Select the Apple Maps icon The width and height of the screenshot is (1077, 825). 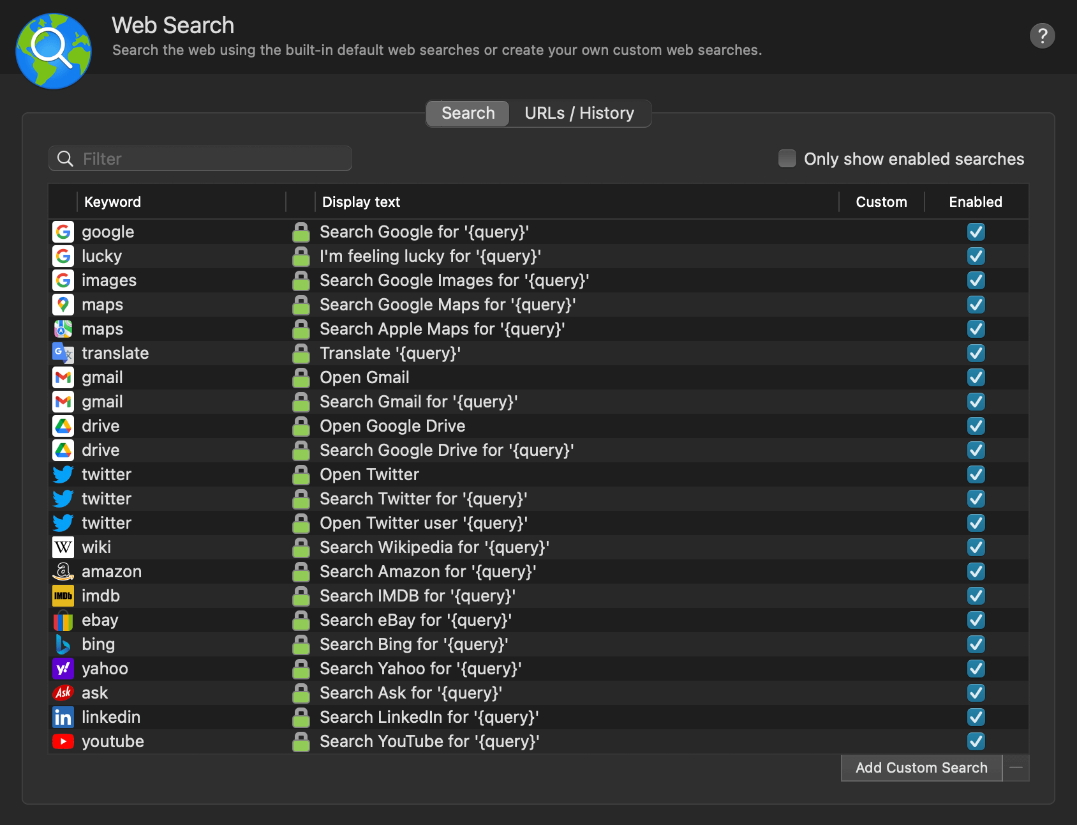pos(63,329)
